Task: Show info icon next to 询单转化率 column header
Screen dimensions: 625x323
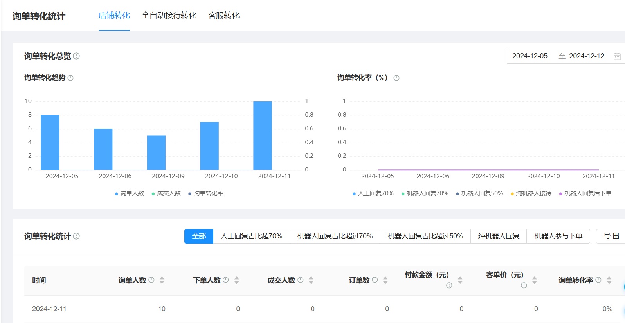Action: 598,280
